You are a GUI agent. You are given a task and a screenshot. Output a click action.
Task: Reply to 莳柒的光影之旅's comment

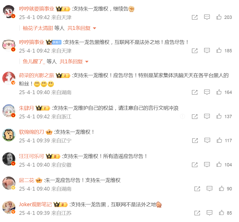point(207,92)
